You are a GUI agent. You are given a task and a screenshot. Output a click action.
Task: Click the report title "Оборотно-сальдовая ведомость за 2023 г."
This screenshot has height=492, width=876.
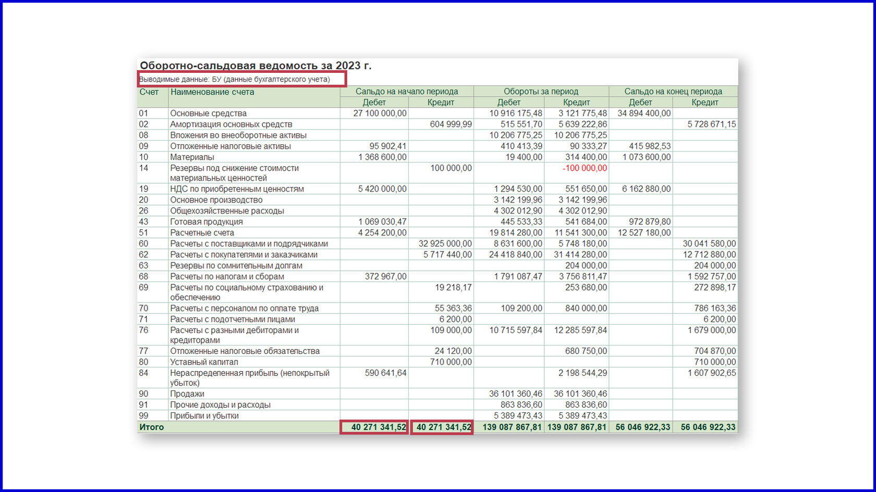click(x=256, y=66)
